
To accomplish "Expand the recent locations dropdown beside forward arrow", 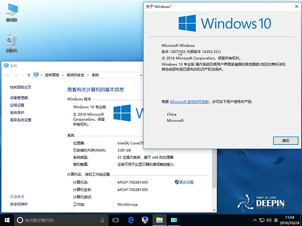I will tap(22, 75).
